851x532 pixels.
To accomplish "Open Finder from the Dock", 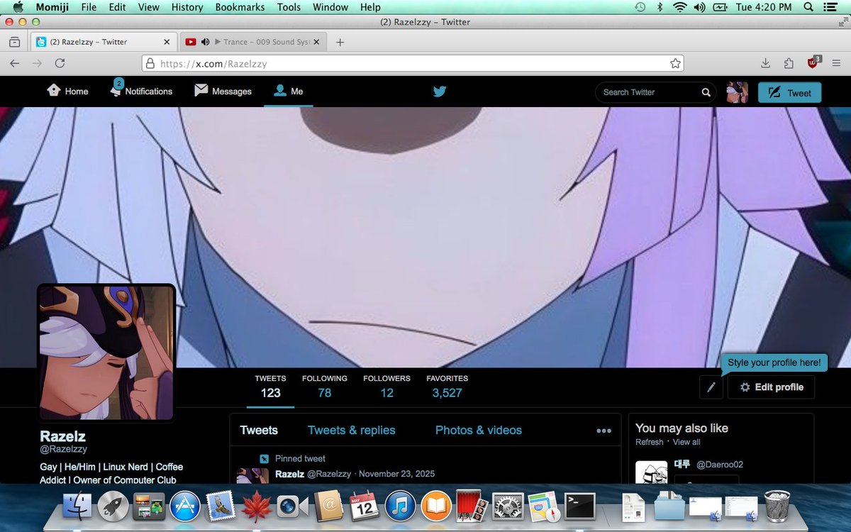I will [77, 506].
